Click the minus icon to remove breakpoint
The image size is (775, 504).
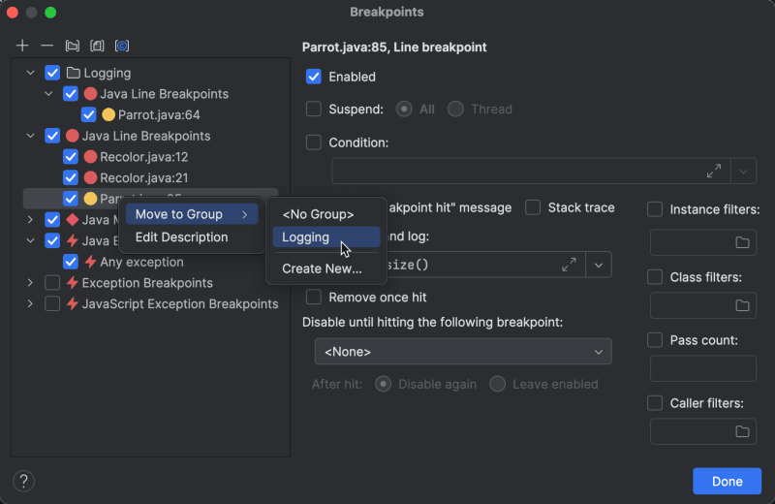click(46, 46)
